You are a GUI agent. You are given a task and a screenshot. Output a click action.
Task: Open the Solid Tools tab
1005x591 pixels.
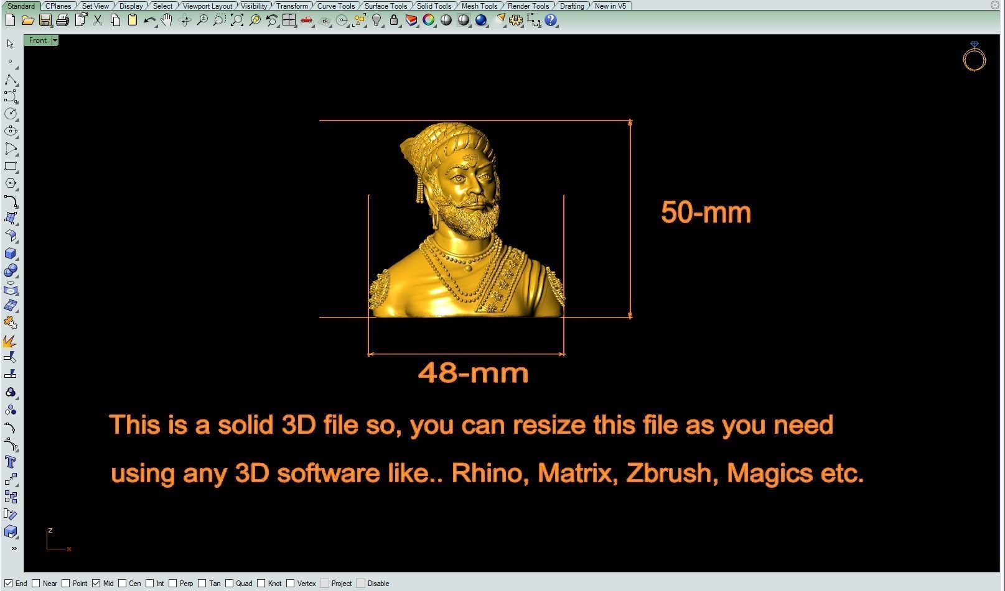[x=434, y=6]
